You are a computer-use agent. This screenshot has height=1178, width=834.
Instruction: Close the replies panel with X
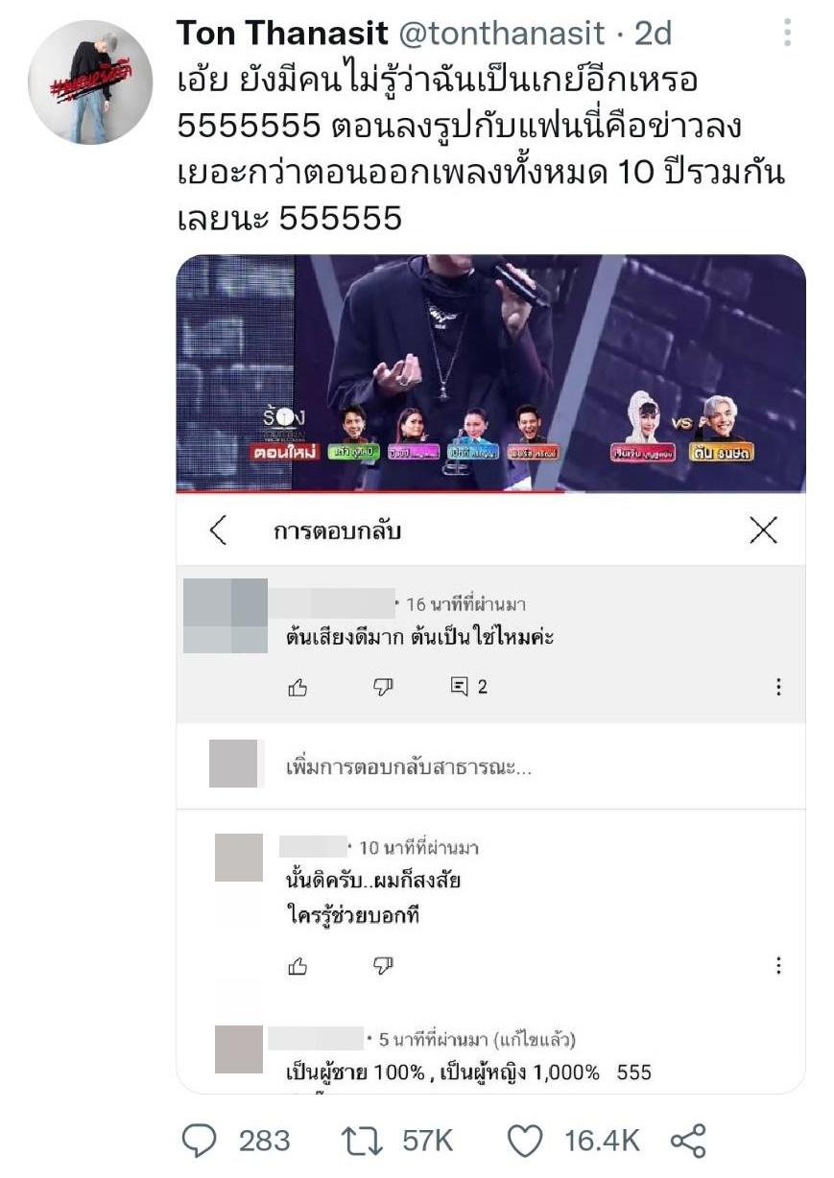[763, 530]
